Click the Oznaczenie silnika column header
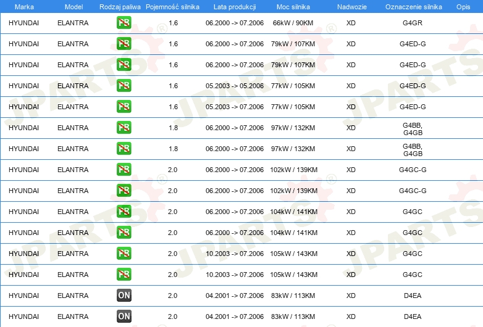Image resolution: width=483 pixels, height=327 pixels. tap(414, 7)
